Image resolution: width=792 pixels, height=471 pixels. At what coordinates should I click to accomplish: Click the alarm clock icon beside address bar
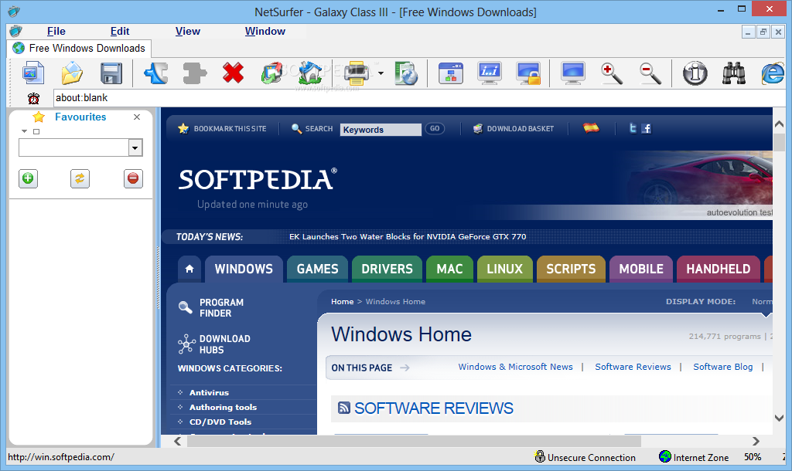coord(34,98)
